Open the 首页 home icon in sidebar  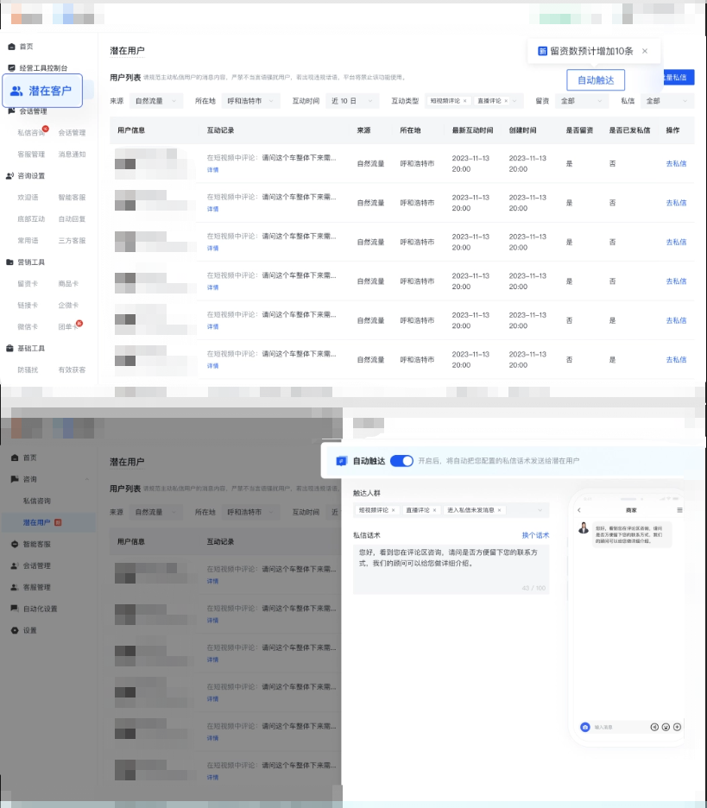click(x=10, y=47)
